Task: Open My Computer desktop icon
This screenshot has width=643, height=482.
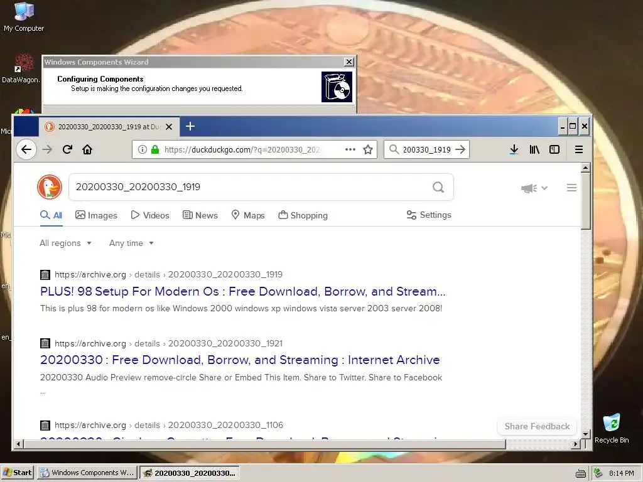Action: coord(24,17)
